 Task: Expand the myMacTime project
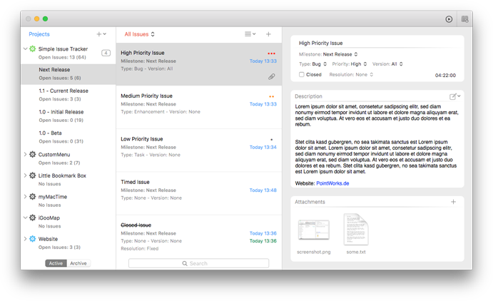coord(25,196)
